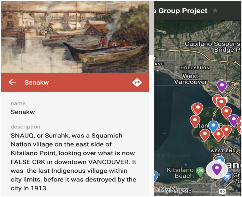Click the Group Project map title
The image size is (242, 197).
181,11
